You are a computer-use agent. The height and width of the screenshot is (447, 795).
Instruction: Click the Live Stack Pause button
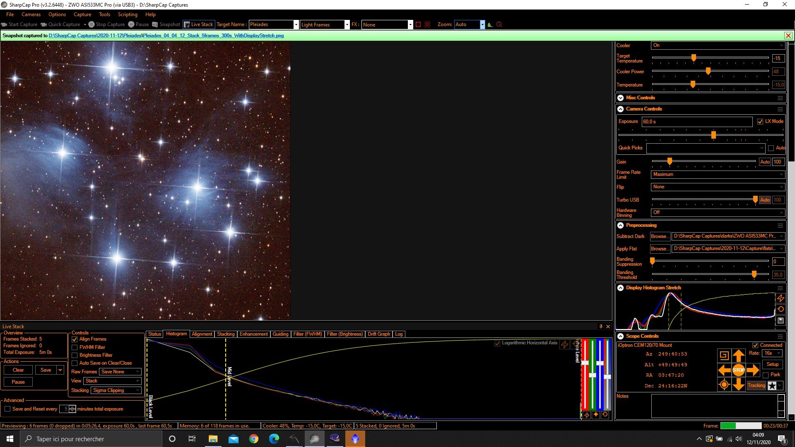[18, 382]
